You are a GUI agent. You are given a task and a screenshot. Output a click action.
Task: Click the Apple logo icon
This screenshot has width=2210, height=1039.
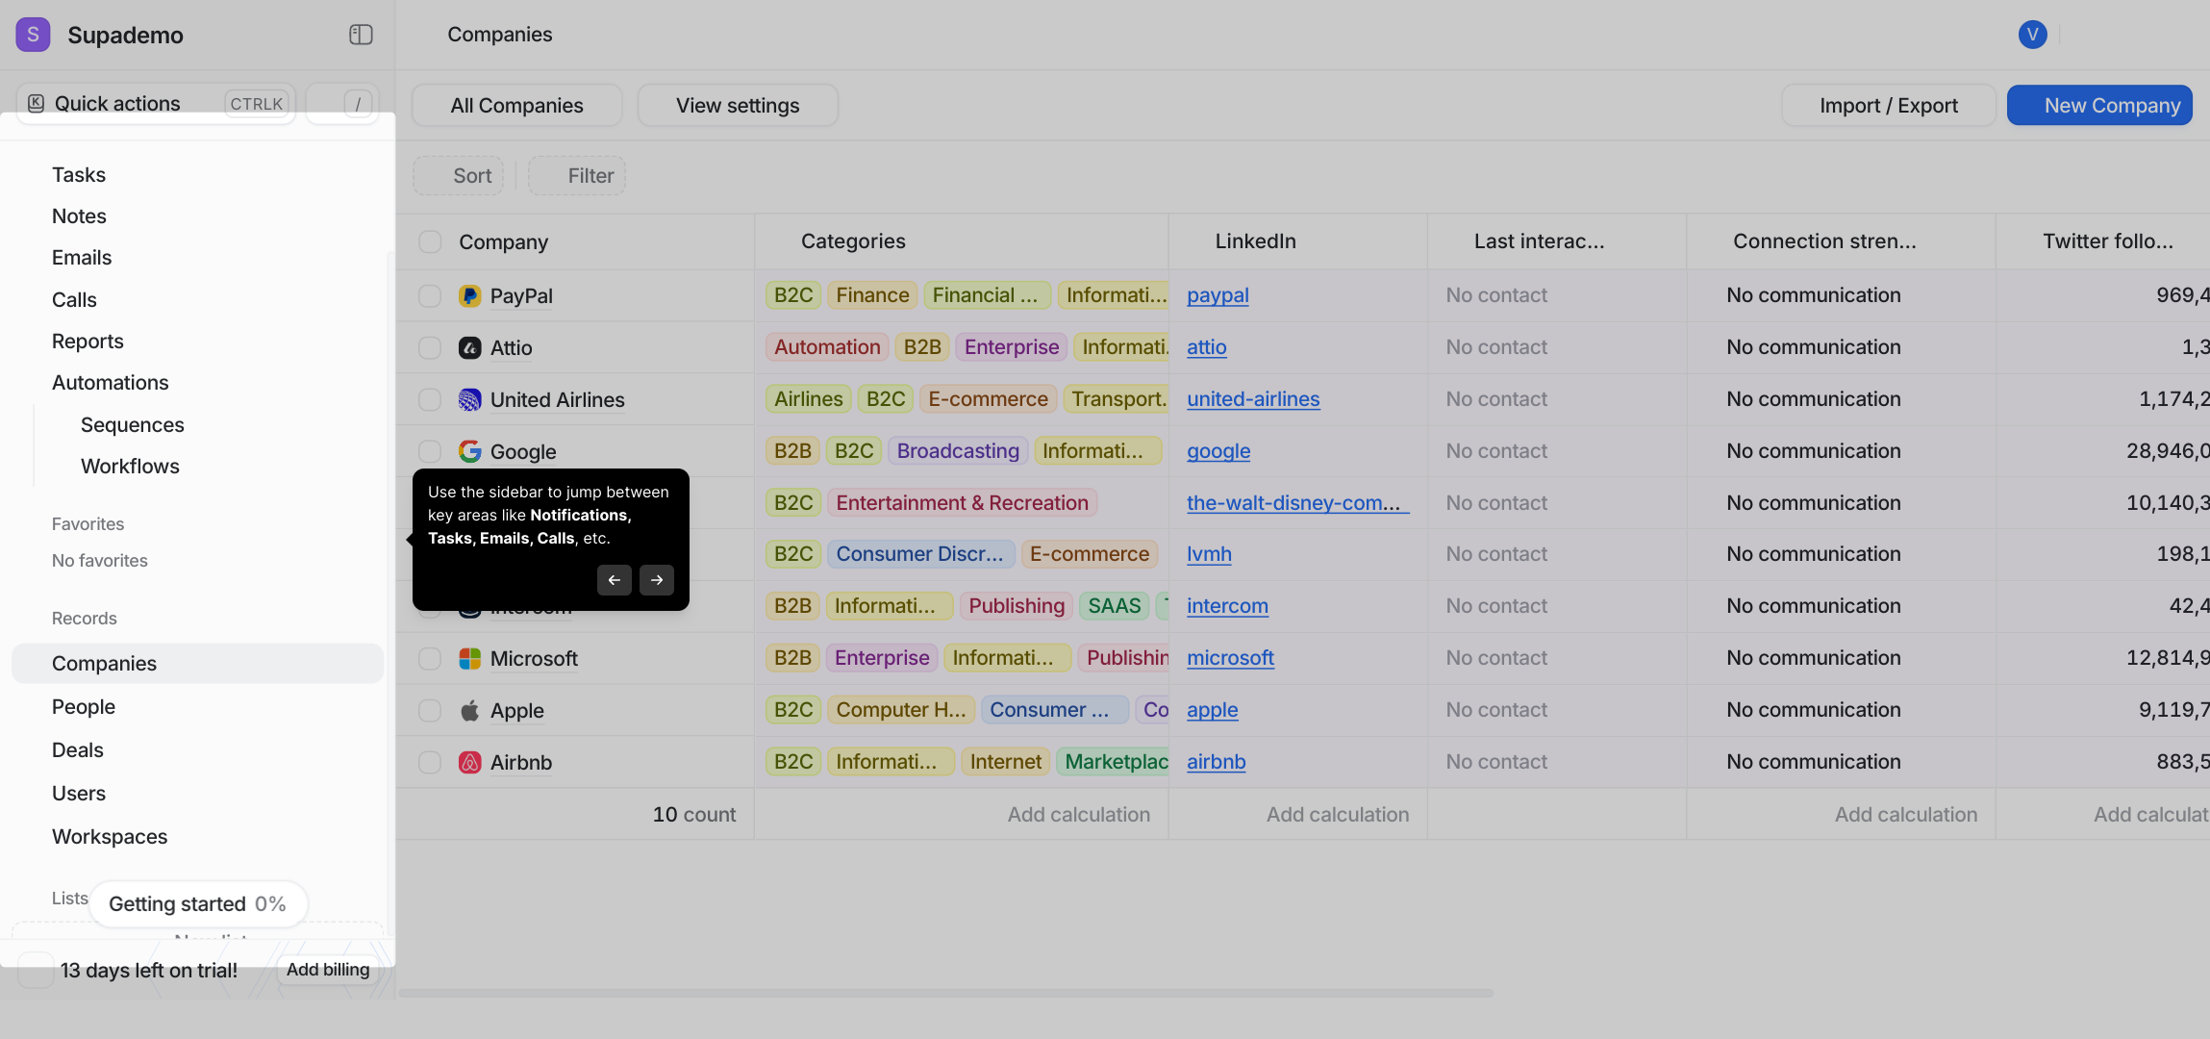(x=469, y=710)
